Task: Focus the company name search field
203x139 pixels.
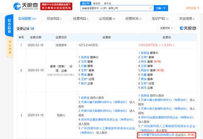Action: pyautogui.click(x=117, y=8)
